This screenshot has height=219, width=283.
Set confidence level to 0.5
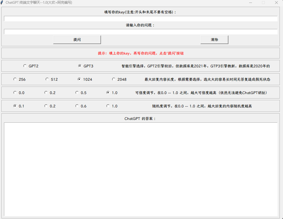pos(77,93)
